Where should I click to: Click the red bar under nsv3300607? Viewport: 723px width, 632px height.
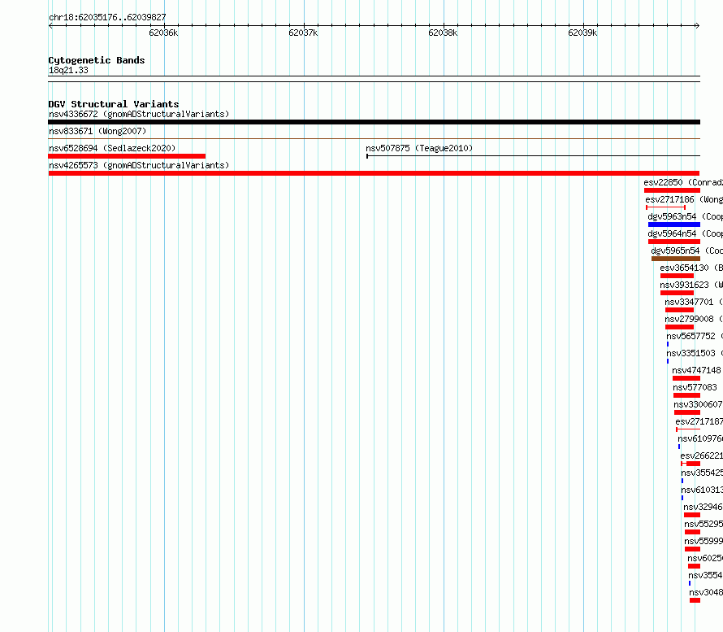[687, 412]
